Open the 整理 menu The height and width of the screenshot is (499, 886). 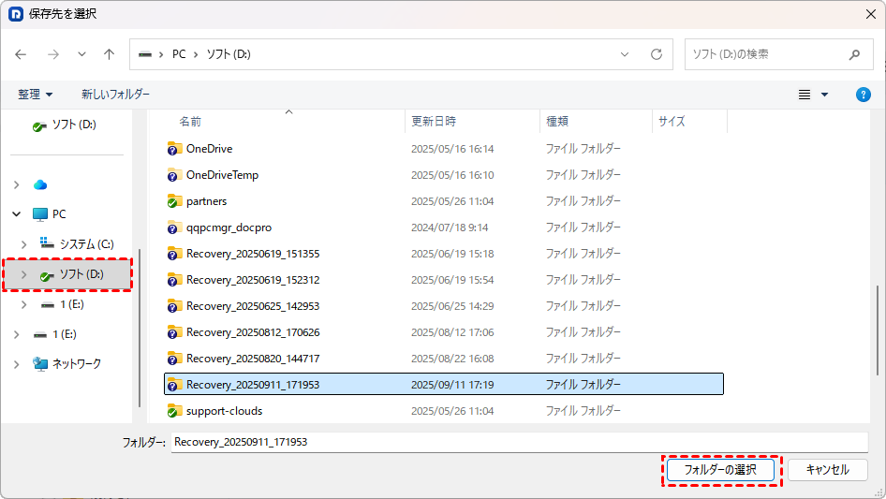click(35, 95)
